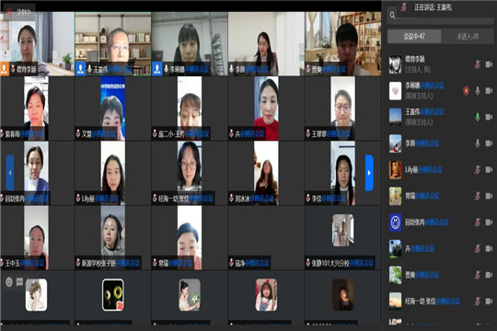497x331 pixels.
Task: Select the video tile of 王富伟
Action: tap(113, 44)
